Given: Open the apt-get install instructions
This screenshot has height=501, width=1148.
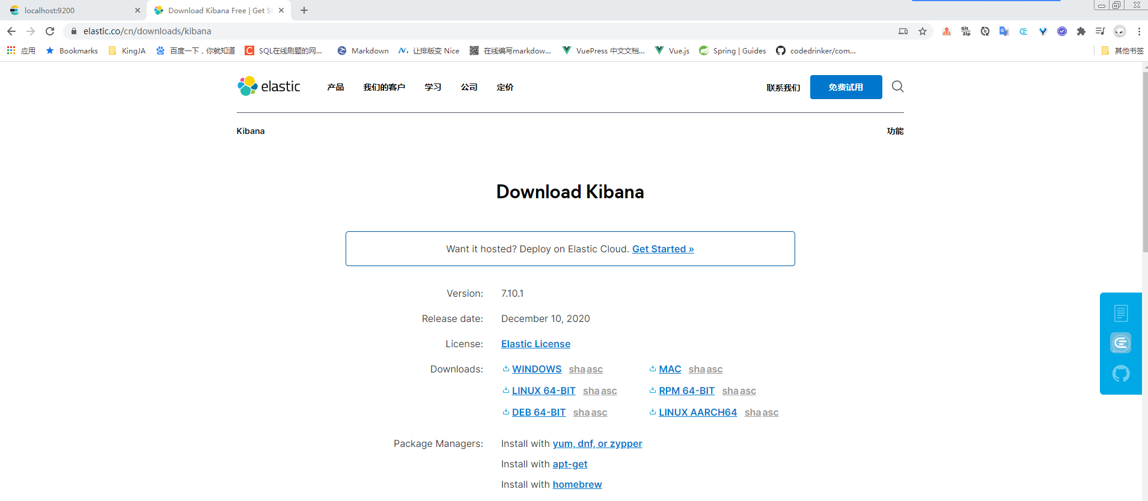Looking at the screenshot, I should point(570,464).
